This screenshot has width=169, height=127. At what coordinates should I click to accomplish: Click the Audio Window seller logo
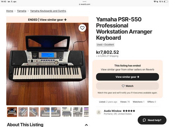pyautogui.click(x=99, y=112)
